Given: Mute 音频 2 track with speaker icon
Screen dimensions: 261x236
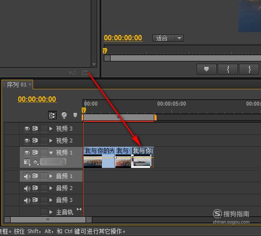Looking at the screenshot, I should [27, 188].
